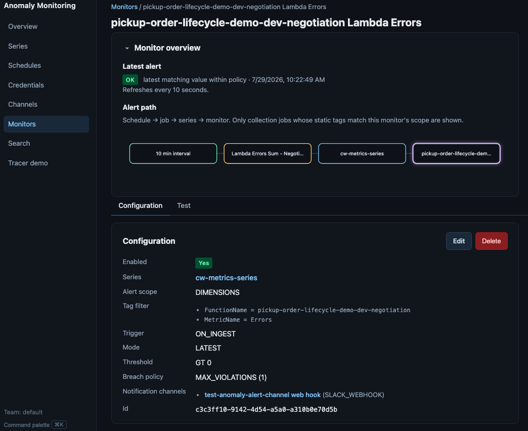
Task: Click the Team: default label
Action: [x=23, y=412]
